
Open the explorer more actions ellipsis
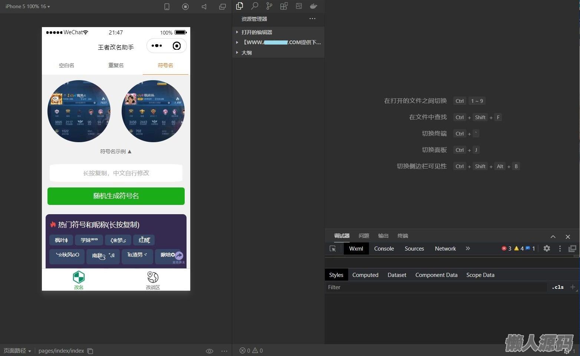tap(313, 19)
